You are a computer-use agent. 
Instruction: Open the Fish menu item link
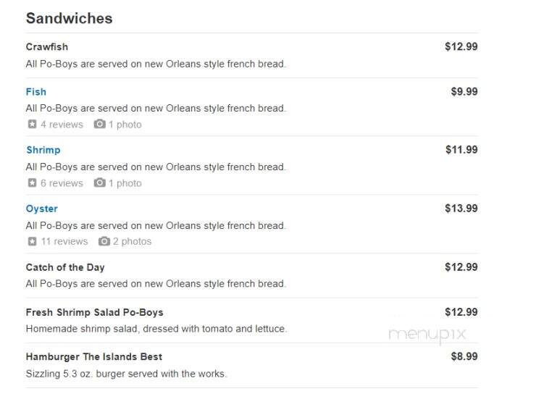pos(36,92)
